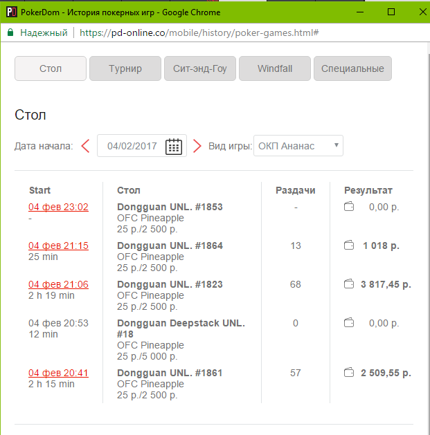Screen dimensions: 430x435
Task: Click the green secure padlock icon
Action: tap(10, 33)
